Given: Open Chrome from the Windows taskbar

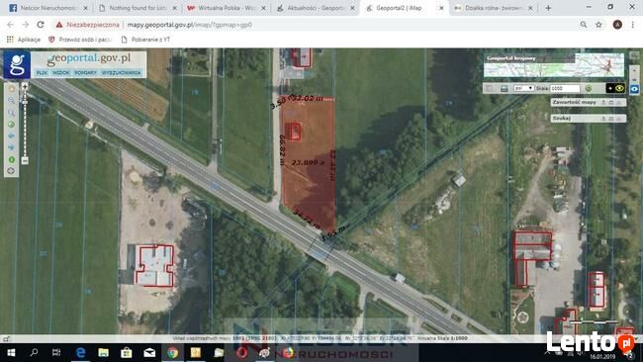Looking at the screenshot, I should tap(173, 352).
